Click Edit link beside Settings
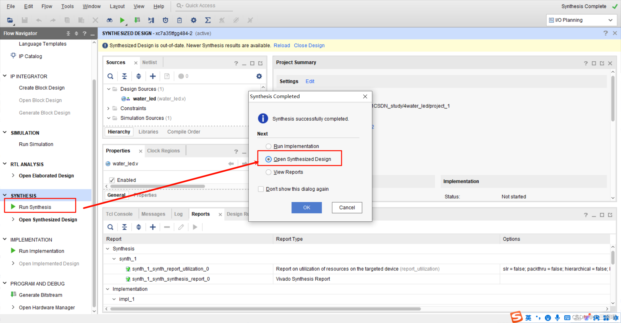Image resolution: width=621 pixels, height=323 pixels. pos(310,81)
